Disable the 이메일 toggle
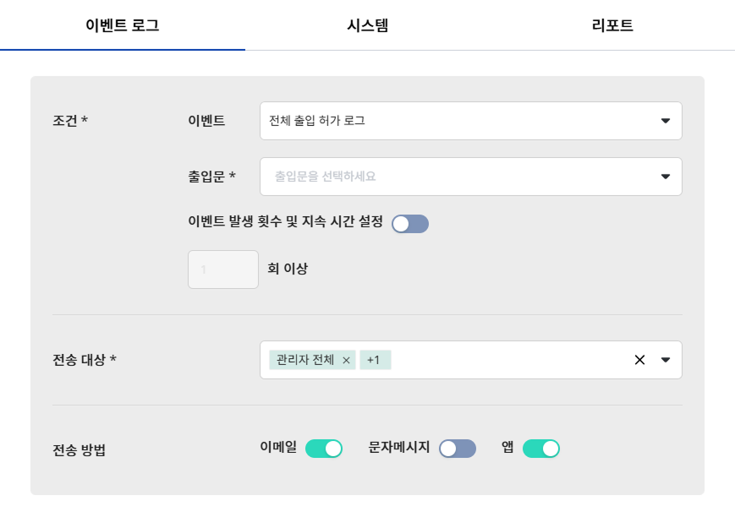The width and height of the screenshot is (735, 517). pyautogui.click(x=324, y=449)
